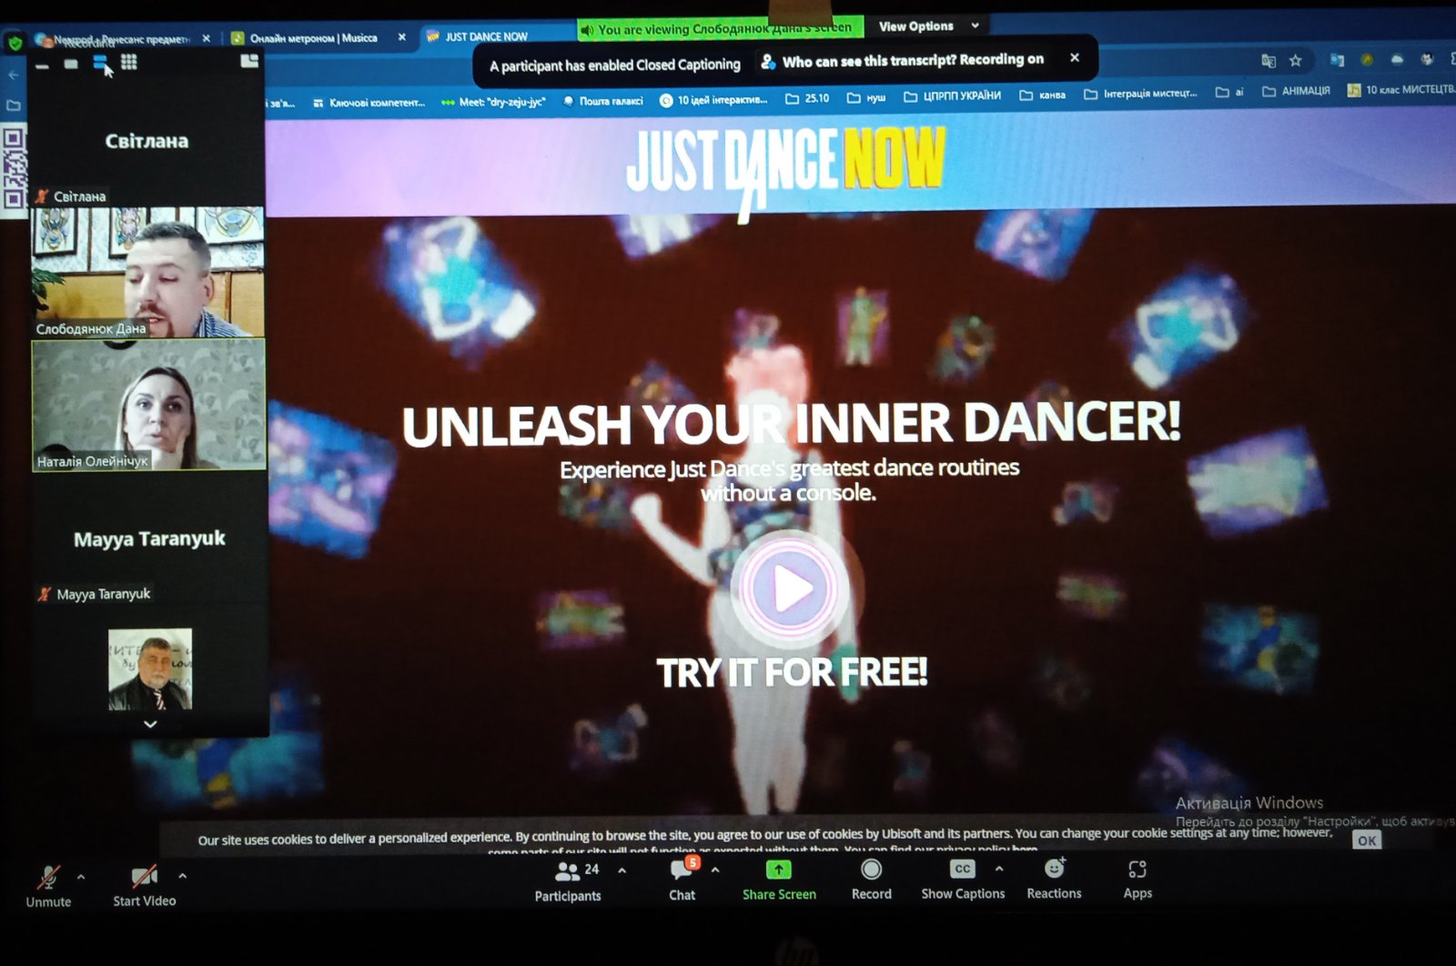Click the translate page icon in address bar
Image resolution: width=1456 pixels, height=966 pixels.
tap(1268, 61)
